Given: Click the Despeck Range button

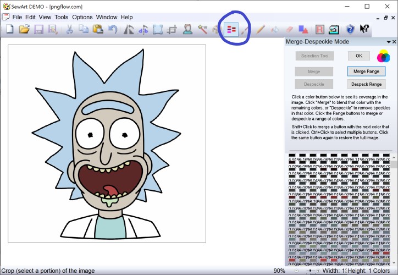Looking at the screenshot, I should click(x=366, y=84).
